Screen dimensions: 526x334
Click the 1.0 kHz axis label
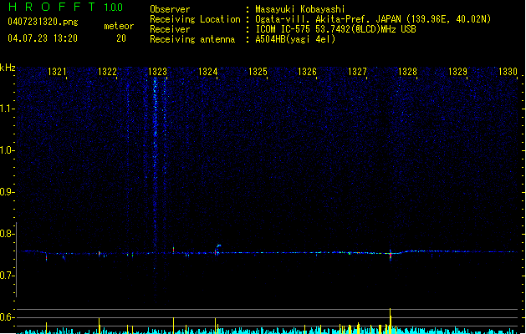[7, 150]
